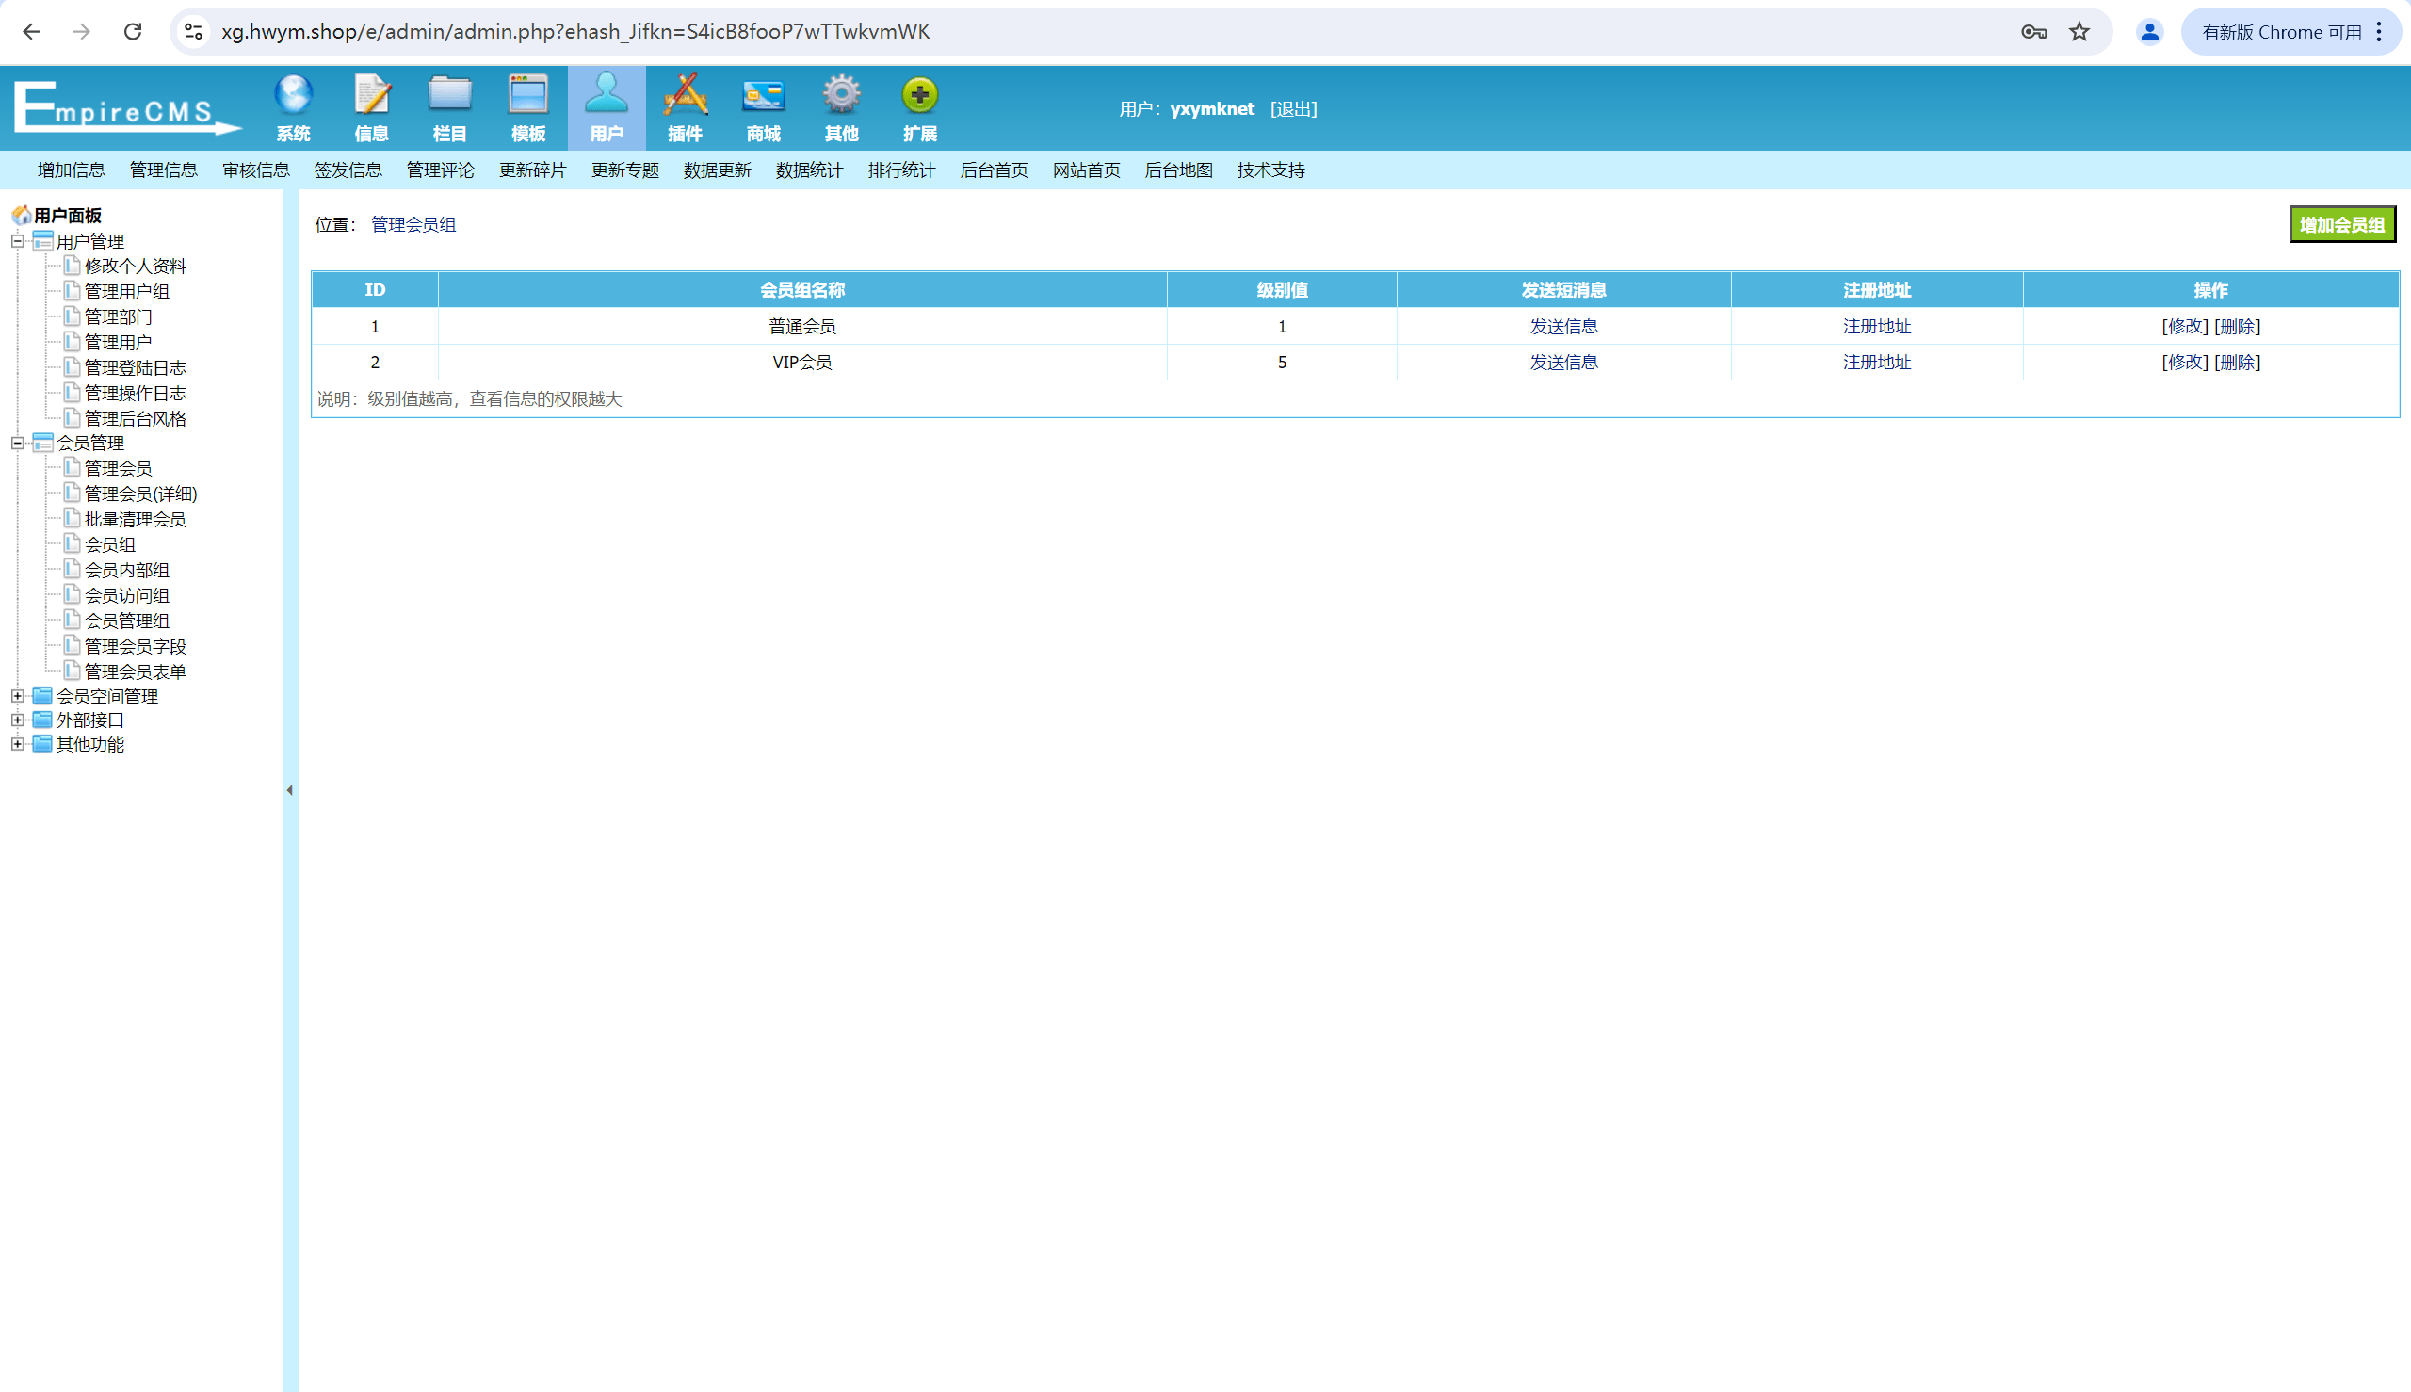Click the 扩展 green plus icon
The image size is (2411, 1392).
919,94
